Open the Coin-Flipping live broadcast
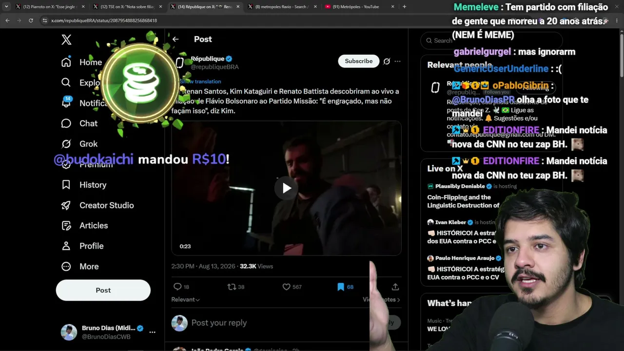This screenshot has width=624, height=351. tap(463, 201)
